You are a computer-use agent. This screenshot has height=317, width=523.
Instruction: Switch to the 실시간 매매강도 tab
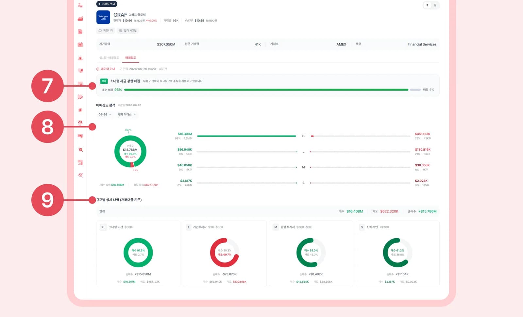coord(109,58)
